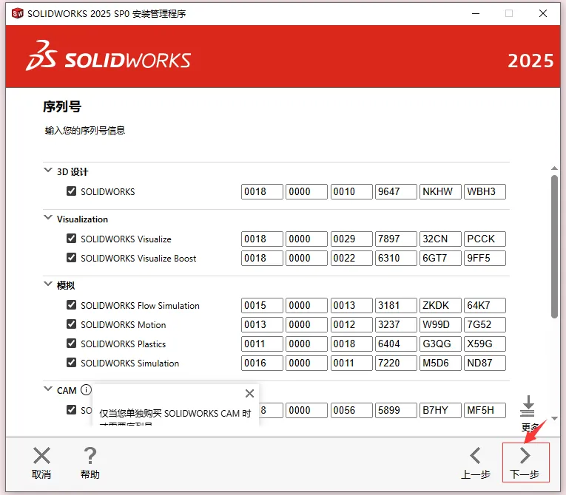Image resolution: width=566 pixels, height=495 pixels.
Task: Minimize the installation manager window
Action: [x=476, y=14]
